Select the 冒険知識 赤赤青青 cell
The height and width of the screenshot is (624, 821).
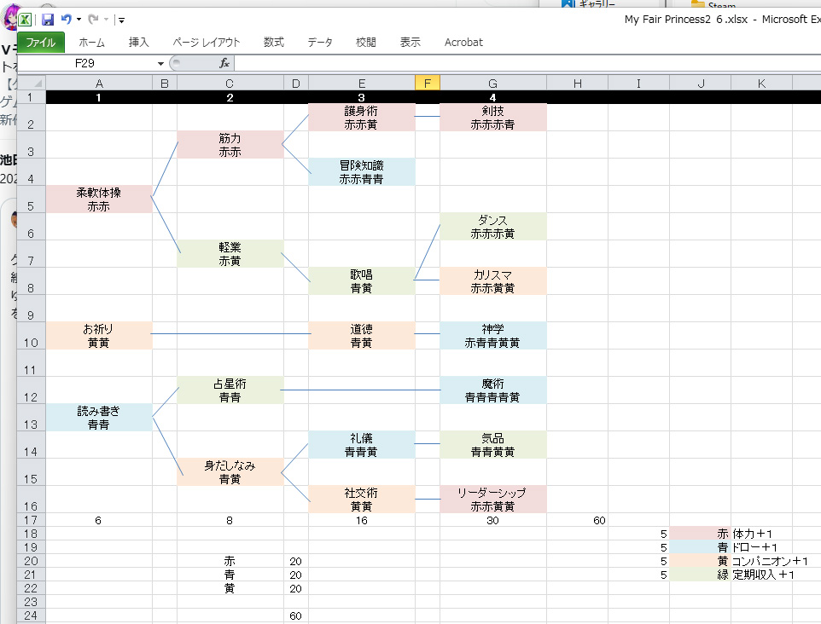pos(361,171)
